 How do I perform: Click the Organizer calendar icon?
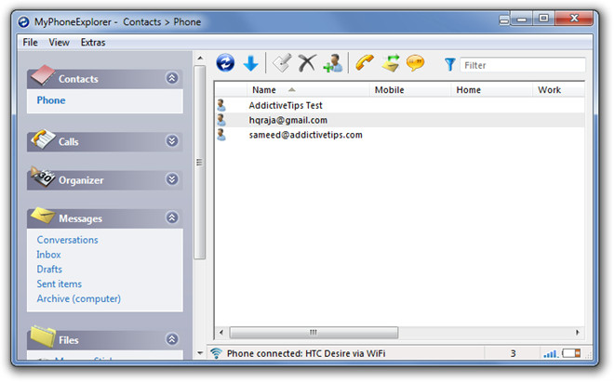pos(43,177)
